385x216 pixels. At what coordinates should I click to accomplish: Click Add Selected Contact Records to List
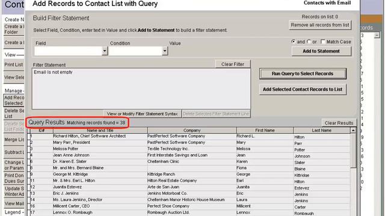point(303,89)
